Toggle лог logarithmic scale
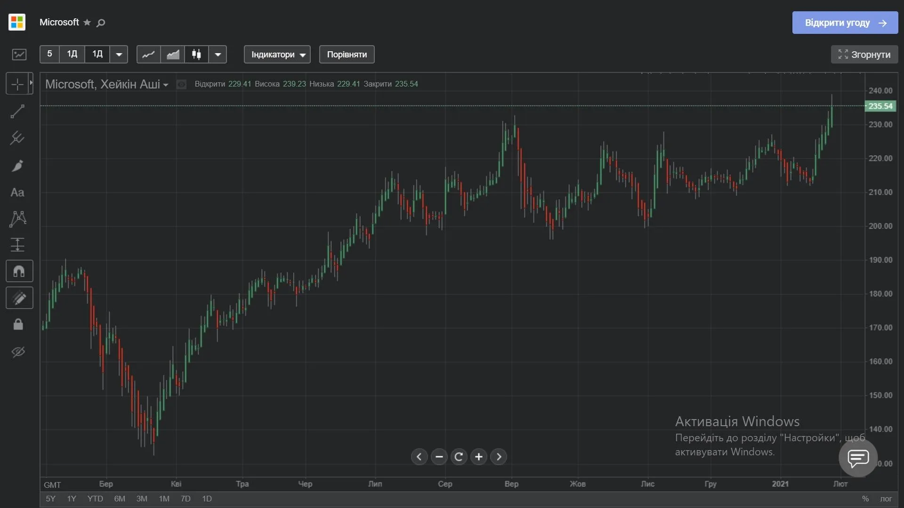The width and height of the screenshot is (904, 508). click(x=886, y=499)
